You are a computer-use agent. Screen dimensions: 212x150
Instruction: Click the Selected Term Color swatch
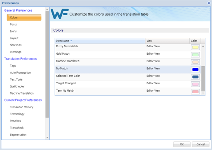click(x=195, y=77)
